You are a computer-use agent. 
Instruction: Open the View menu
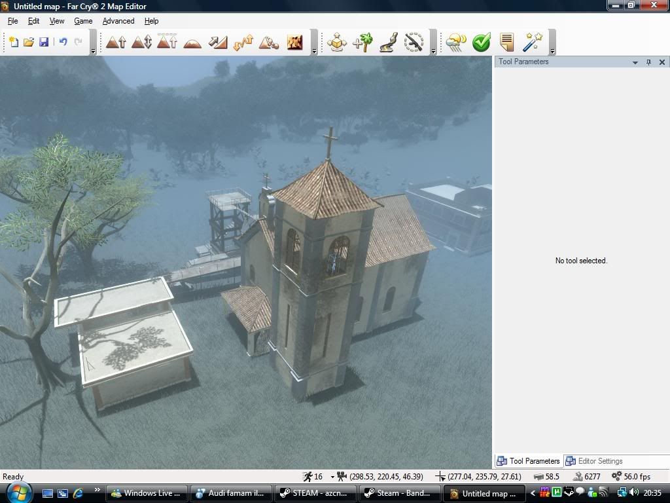[x=57, y=21]
